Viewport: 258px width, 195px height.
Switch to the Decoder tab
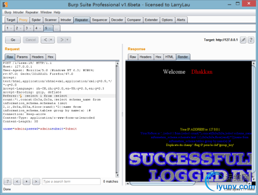[117, 20]
